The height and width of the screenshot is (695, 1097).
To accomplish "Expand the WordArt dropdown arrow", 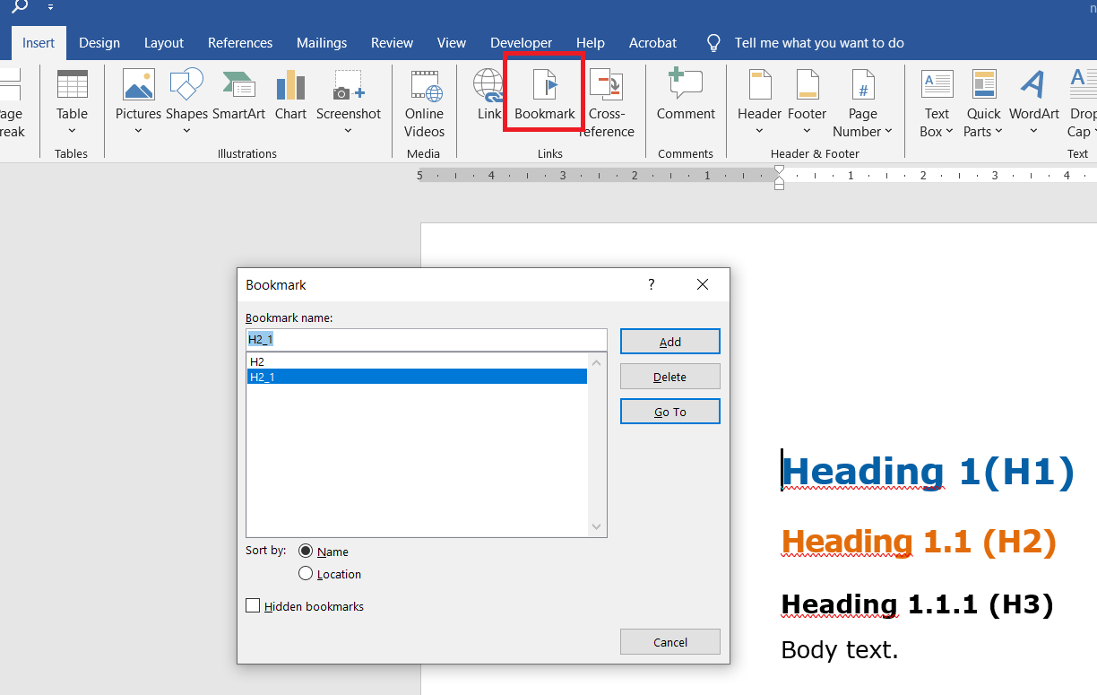I will [1033, 131].
